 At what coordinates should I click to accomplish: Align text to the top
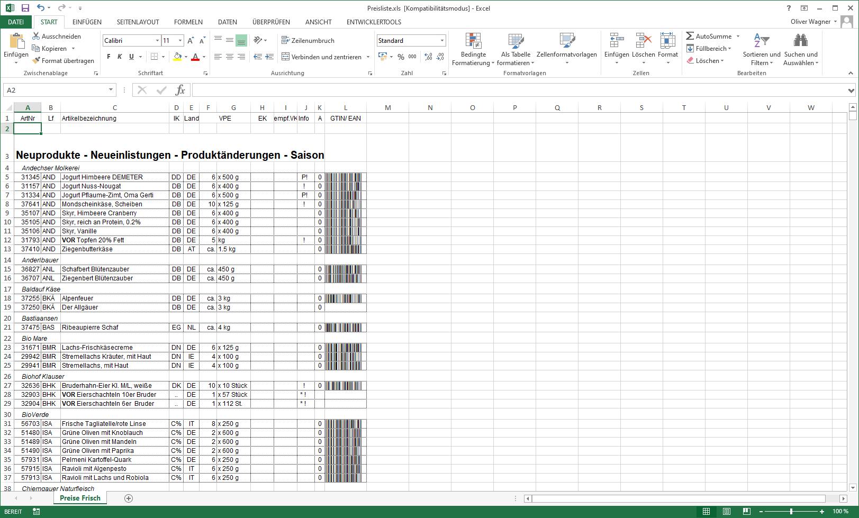point(218,40)
